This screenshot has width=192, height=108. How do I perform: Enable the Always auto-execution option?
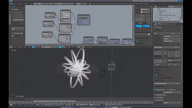pos(13,9)
